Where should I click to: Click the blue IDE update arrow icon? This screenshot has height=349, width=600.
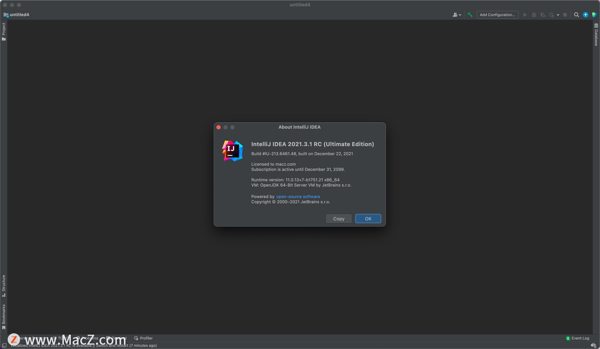pyautogui.click(x=585, y=15)
